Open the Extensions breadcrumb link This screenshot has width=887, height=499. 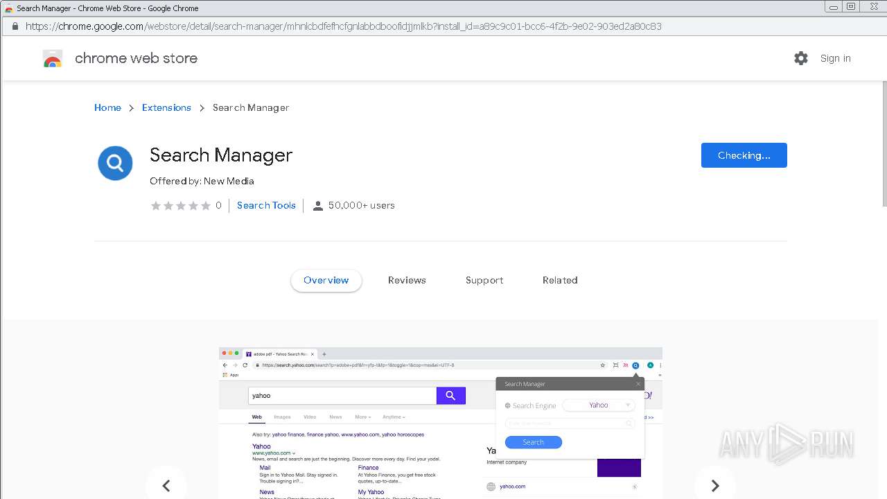click(166, 107)
